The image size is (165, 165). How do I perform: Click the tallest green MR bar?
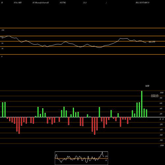(142, 104)
